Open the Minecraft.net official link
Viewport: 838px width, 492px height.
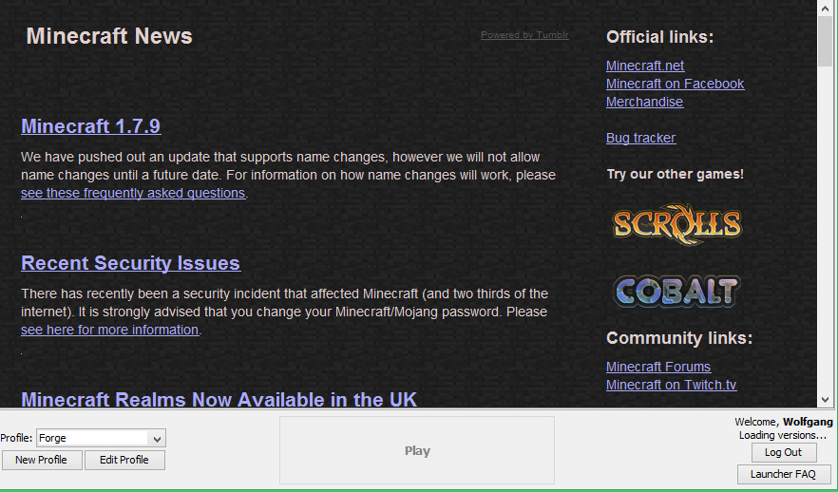click(x=645, y=66)
